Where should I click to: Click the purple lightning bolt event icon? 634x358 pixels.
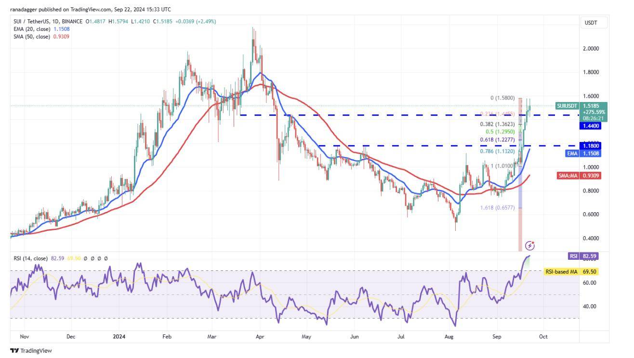530,246
